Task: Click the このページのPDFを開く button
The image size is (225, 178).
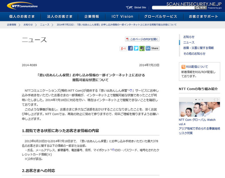Action: (142, 39)
